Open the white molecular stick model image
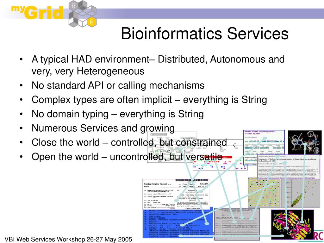 click(x=305, y=142)
